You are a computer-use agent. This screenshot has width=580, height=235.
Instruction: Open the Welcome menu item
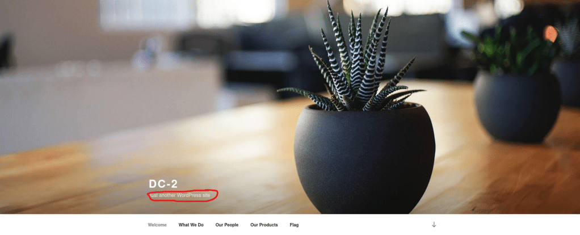coord(157,225)
